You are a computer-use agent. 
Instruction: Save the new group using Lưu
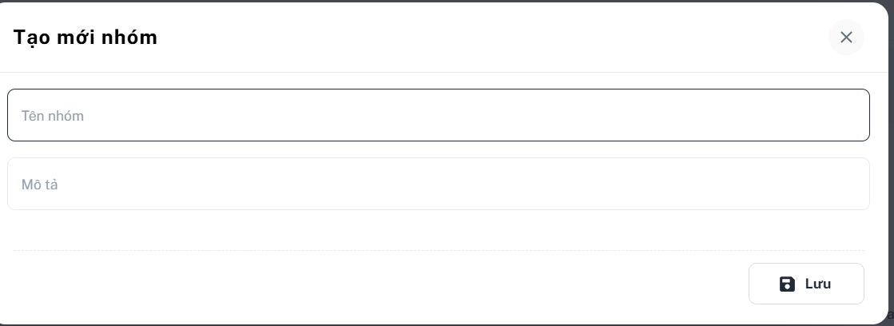pos(806,284)
